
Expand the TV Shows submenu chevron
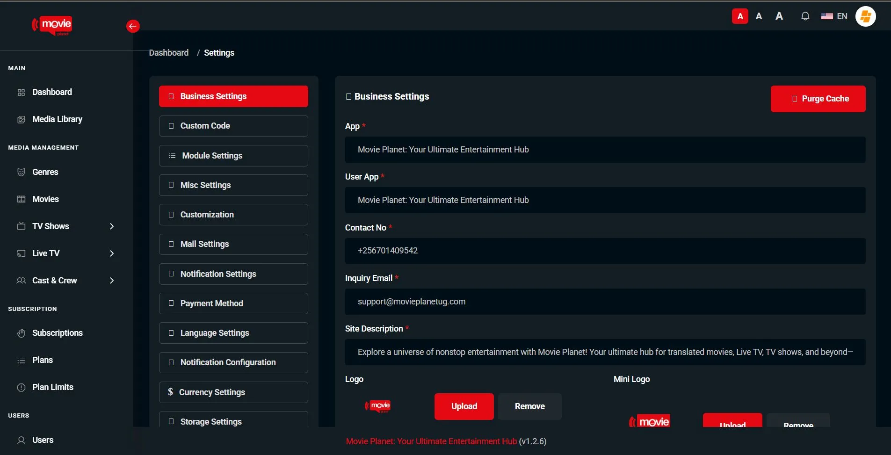[x=111, y=226]
